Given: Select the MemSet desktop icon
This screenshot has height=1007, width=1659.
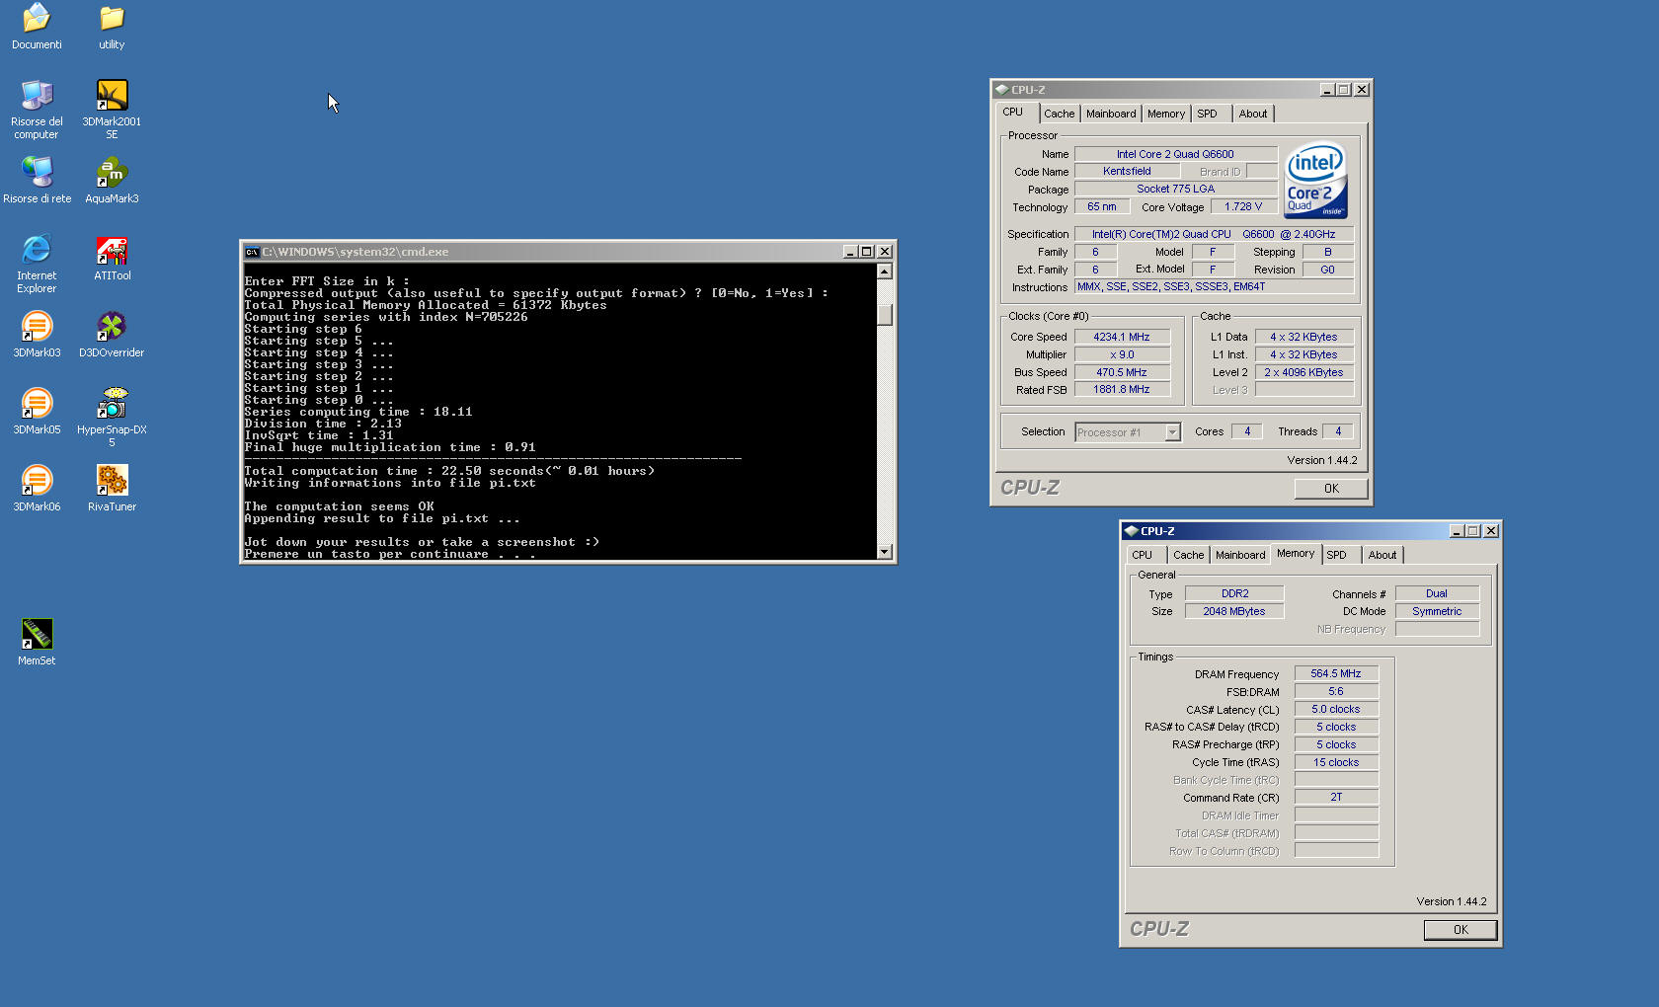Looking at the screenshot, I should (37, 643).
